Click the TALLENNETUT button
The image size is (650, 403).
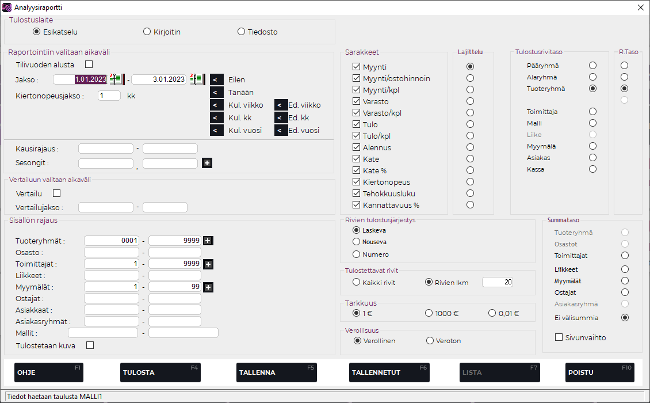[389, 372]
